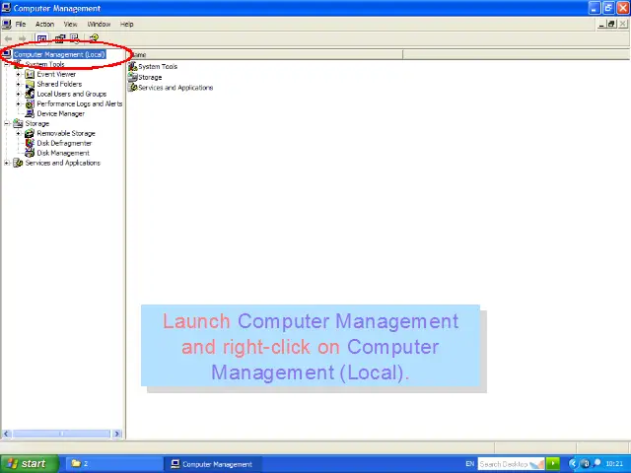Screen dimensions: 631x473
Task: Click the left pane horizontal scrollbar
Action: click(x=62, y=434)
